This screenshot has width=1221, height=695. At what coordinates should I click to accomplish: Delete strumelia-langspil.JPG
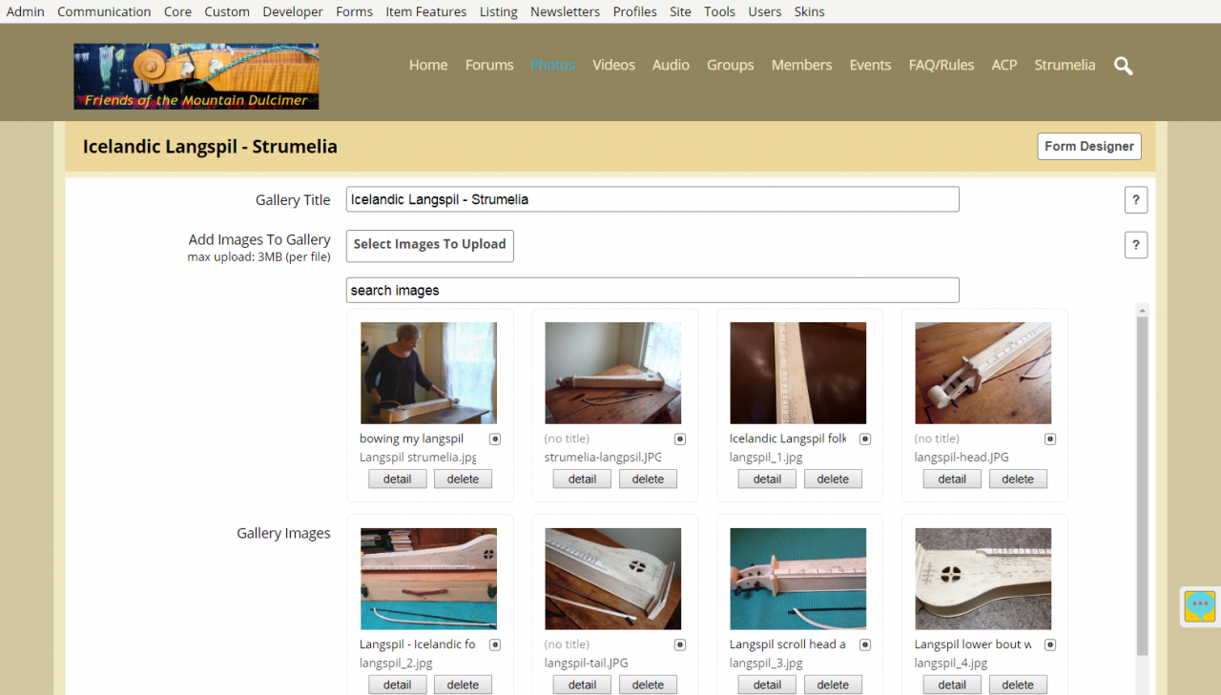point(648,479)
